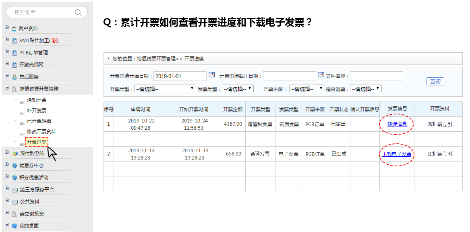Open the 快递信息 link
The width and height of the screenshot is (470, 232).
(x=397, y=124)
